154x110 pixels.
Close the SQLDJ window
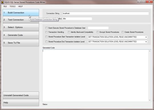[x=149, y=2]
